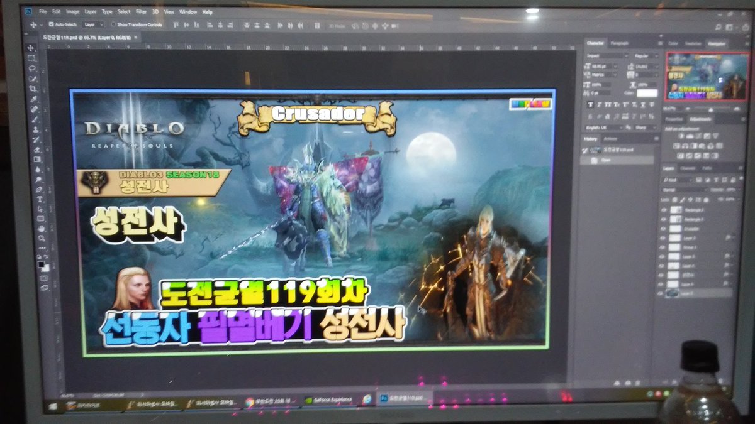Select the Crop tool
This screenshot has width=755, height=424.
[x=33, y=89]
